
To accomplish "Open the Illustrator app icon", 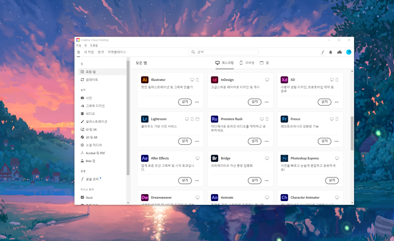I will [145, 80].
